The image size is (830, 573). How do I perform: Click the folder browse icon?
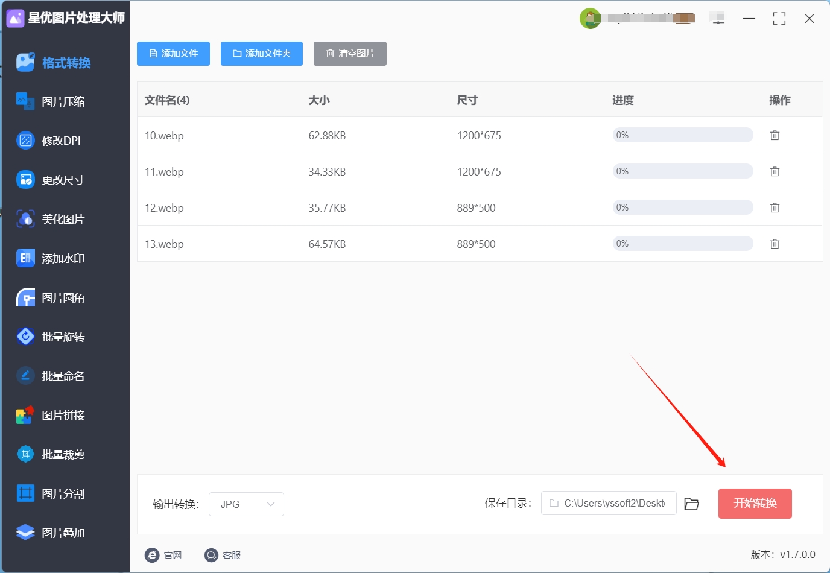[x=692, y=504]
